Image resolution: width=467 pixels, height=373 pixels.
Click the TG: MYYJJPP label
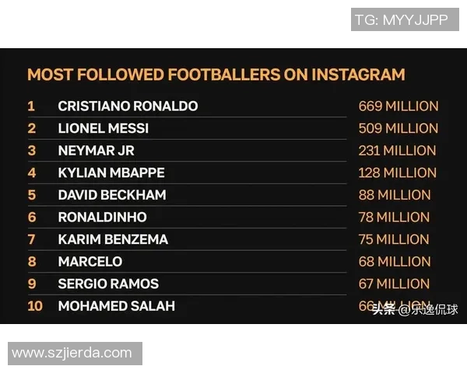[x=401, y=20]
